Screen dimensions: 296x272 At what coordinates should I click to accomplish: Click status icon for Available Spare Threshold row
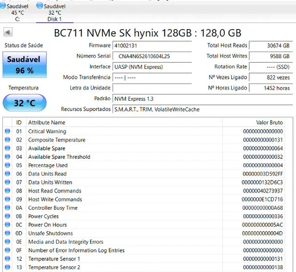[7, 157]
